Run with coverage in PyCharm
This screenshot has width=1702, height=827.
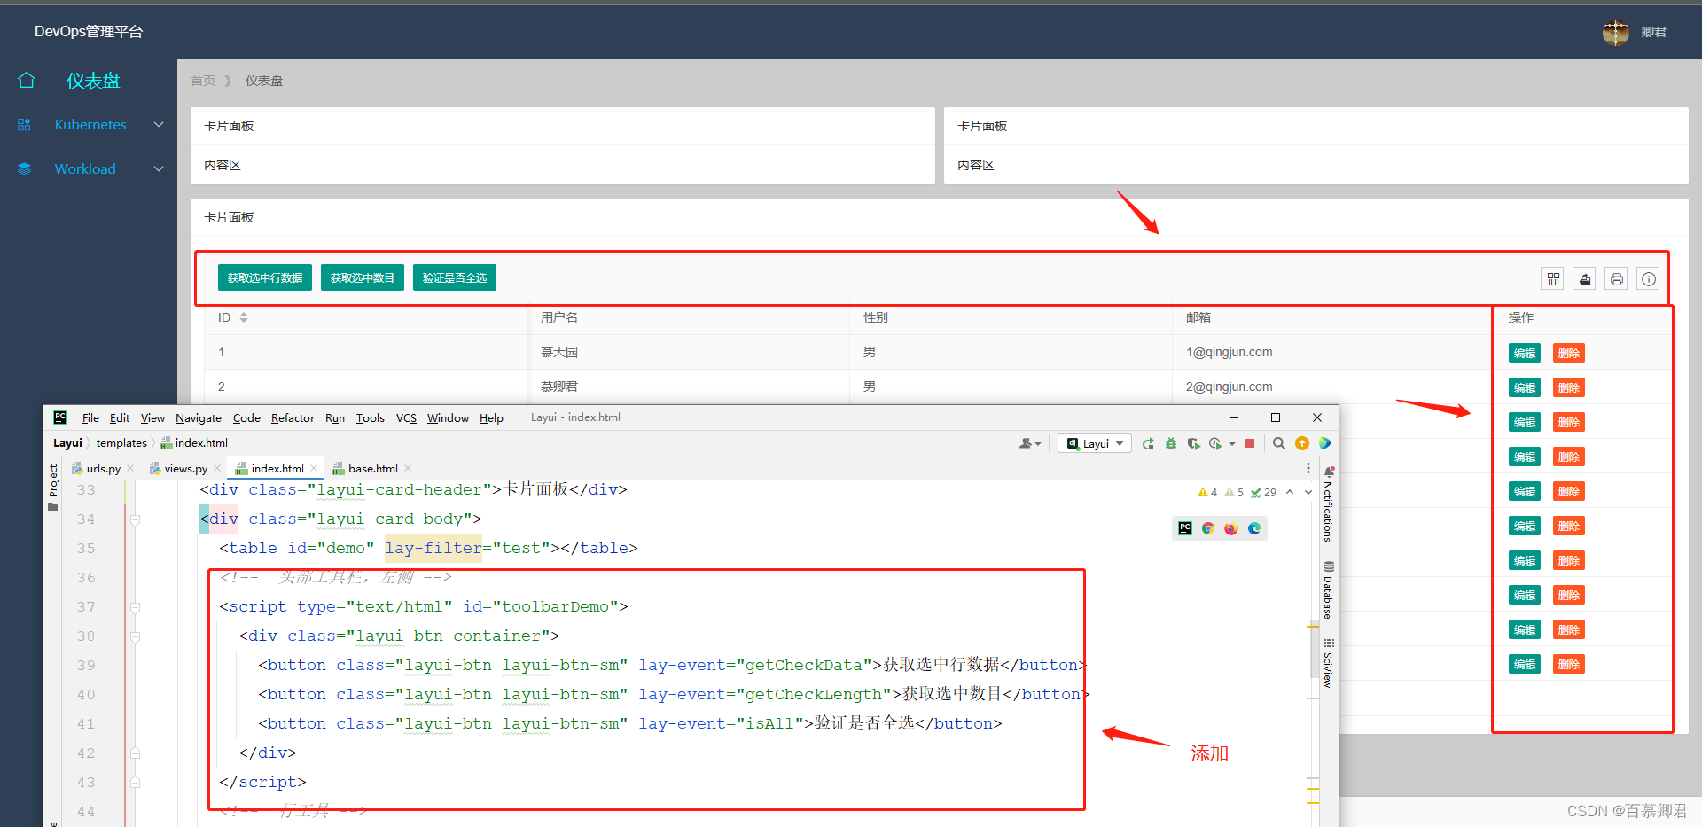click(1194, 443)
